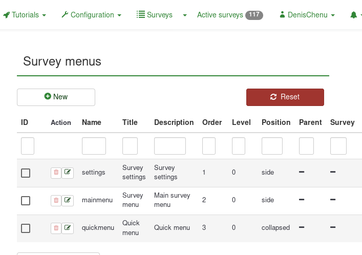Open the Surveys menu item
The height and width of the screenshot is (255, 362).
click(155, 15)
